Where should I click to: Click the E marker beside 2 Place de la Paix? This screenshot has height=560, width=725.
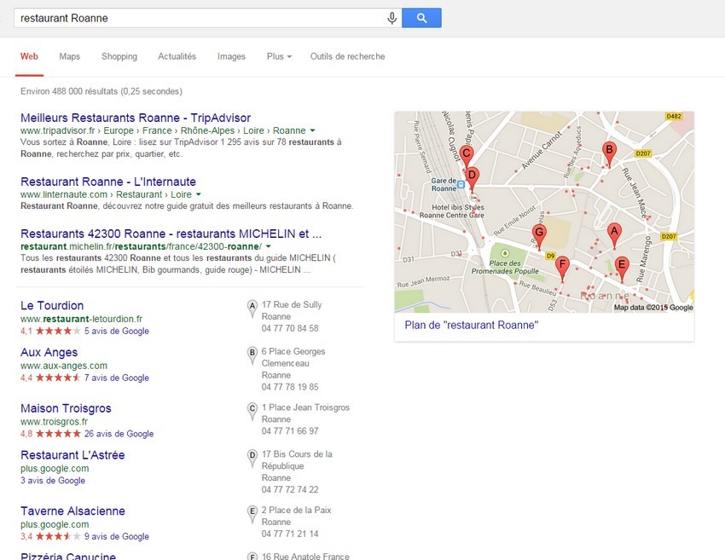coord(252,514)
